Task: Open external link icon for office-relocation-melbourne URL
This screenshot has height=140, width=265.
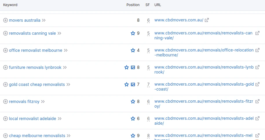Action: (x=257, y=50)
